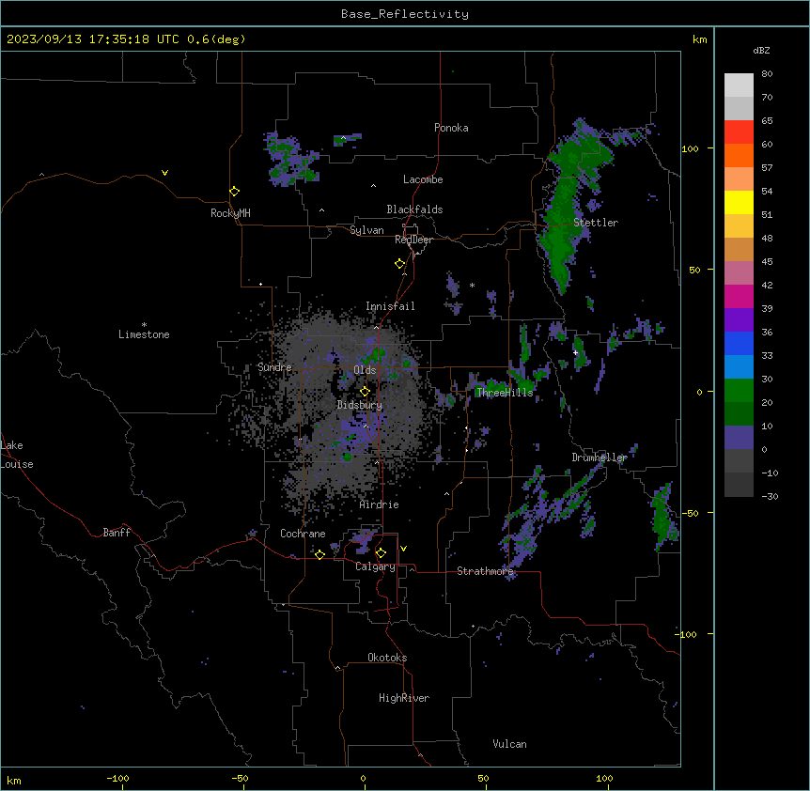Click the Lacombe city label

pyautogui.click(x=423, y=179)
